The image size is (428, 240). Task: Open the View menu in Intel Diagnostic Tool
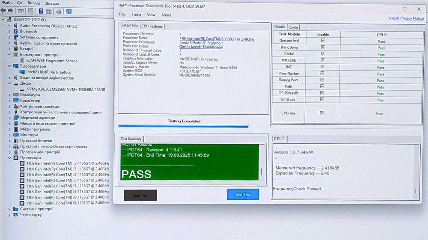(x=151, y=15)
